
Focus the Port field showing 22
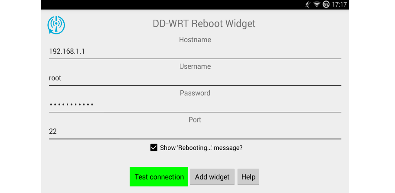pos(195,132)
